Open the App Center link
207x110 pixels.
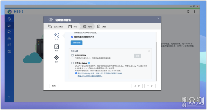pos(90,76)
